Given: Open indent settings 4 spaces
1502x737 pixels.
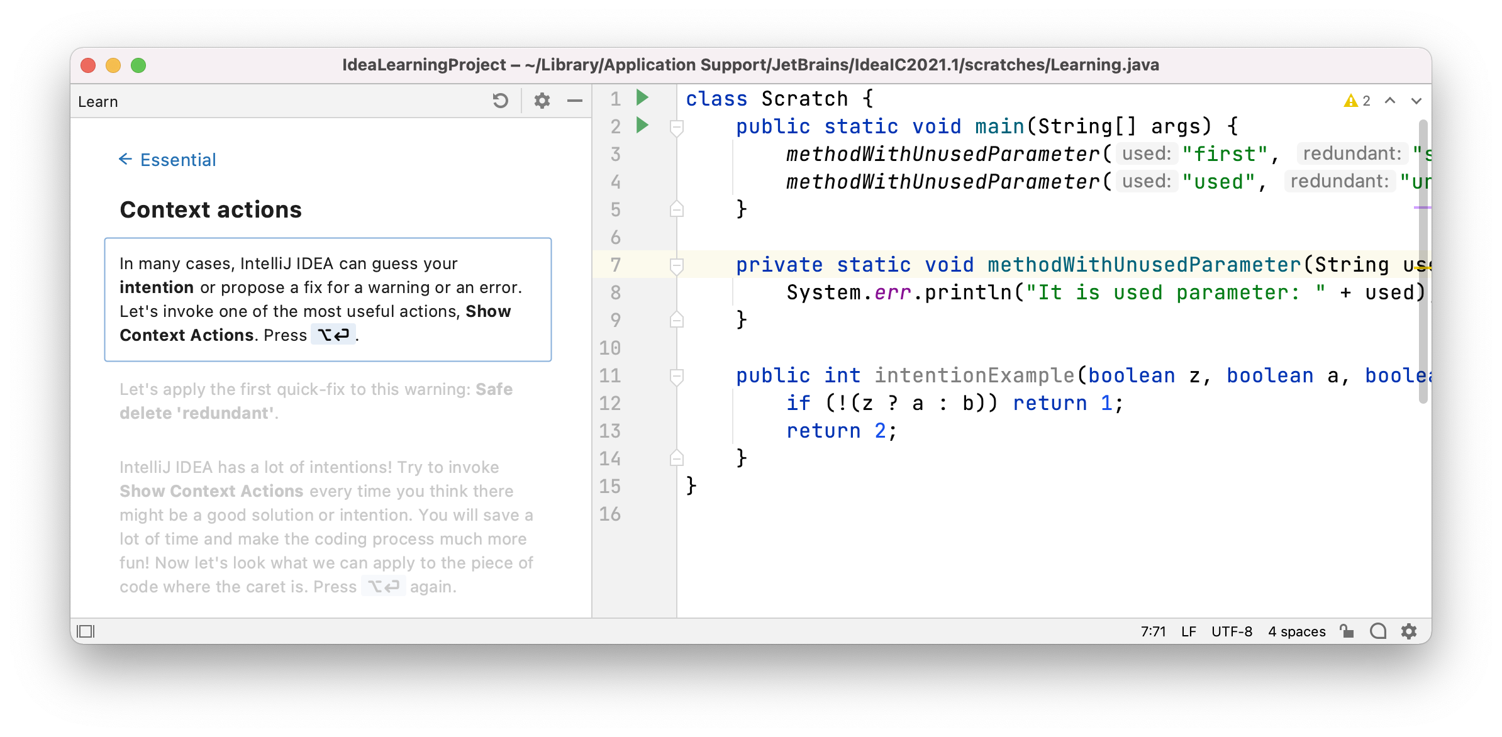Looking at the screenshot, I should 1296,631.
